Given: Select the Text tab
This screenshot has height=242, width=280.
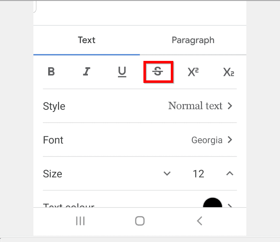Looking at the screenshot, I should pyautogui.click(x=86, y=40).
